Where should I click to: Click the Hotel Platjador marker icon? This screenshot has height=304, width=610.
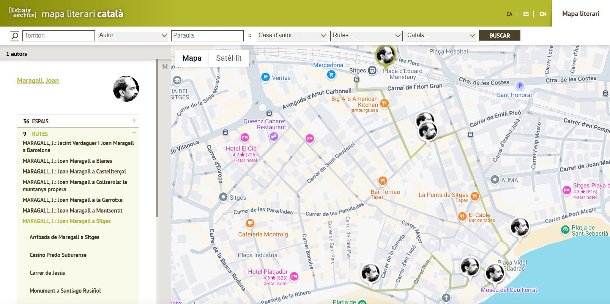click(294, 277)
